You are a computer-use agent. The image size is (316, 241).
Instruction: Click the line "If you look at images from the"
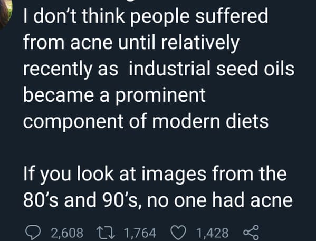(155, 175)
